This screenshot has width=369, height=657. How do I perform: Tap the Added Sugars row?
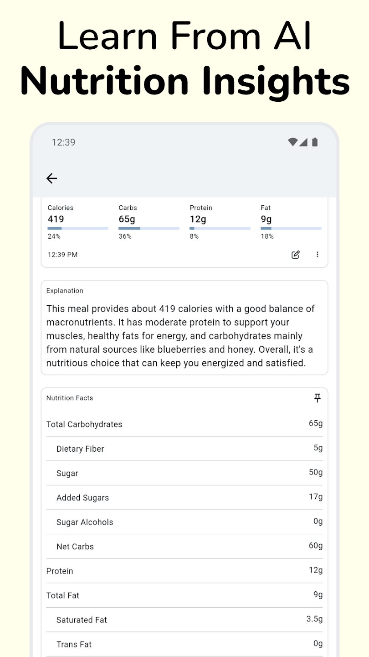click(x=184, y=498)
